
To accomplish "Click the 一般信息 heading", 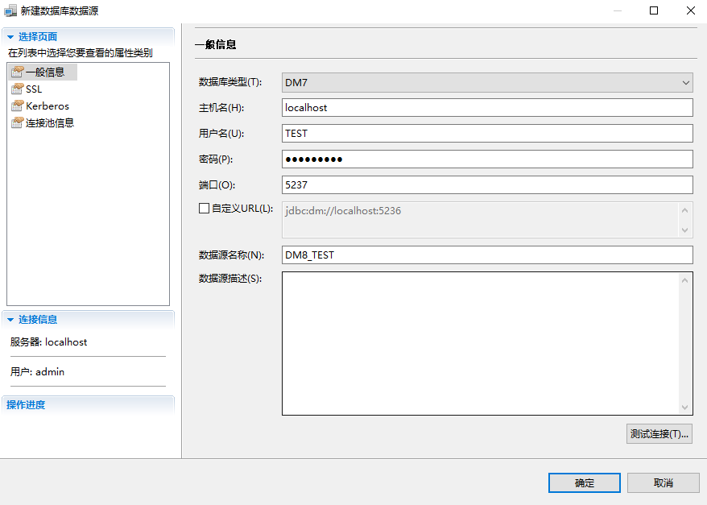I will pyautogui.click(x=216, y=44).
